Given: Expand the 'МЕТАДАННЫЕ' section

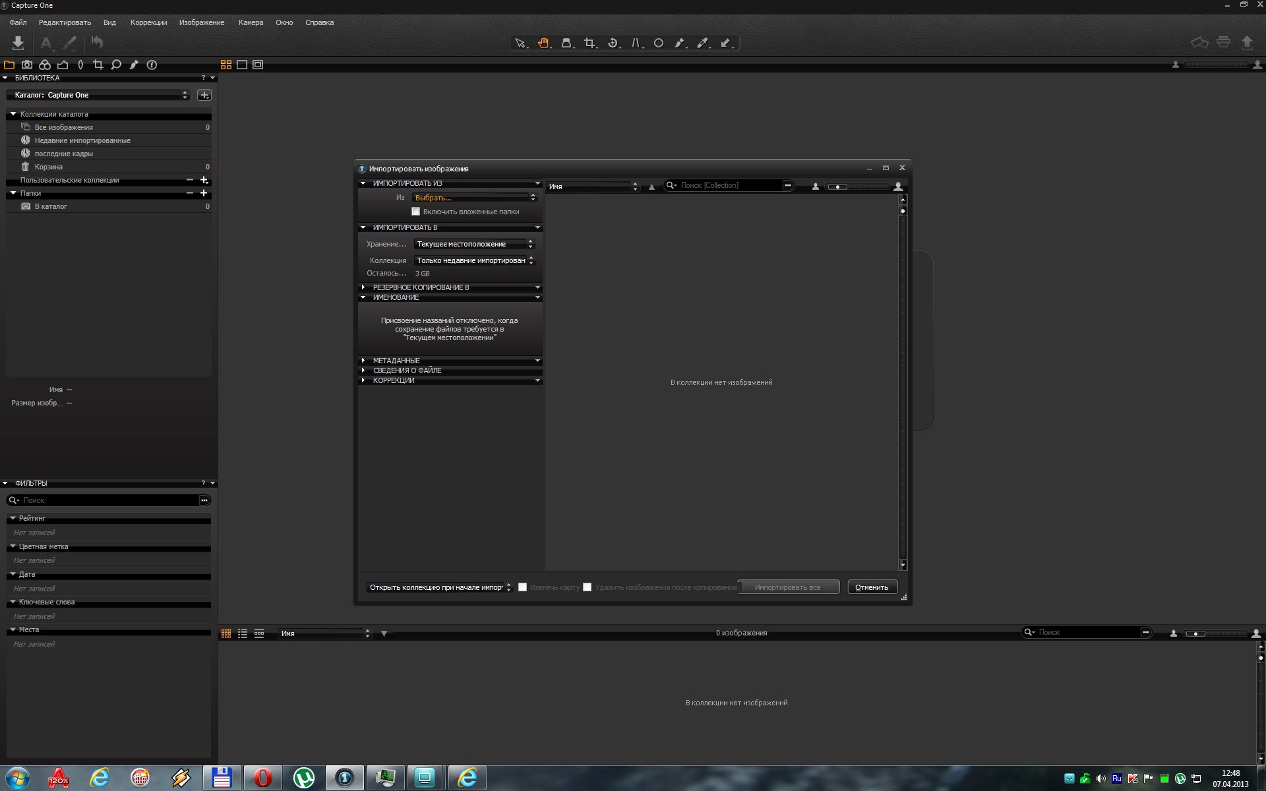Looking at the screenshot, I should 363,361.
